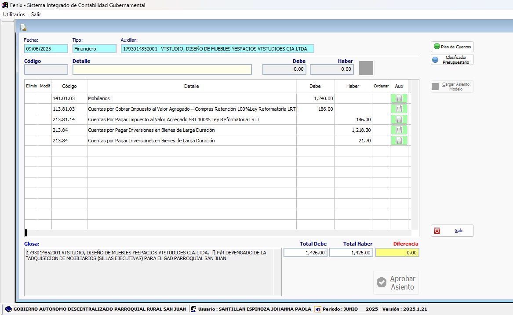Click the Glosa description text area

point(153,272)
